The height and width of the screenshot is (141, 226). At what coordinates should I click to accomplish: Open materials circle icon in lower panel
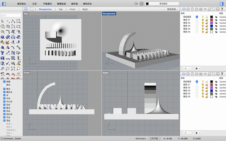[188, 74]
